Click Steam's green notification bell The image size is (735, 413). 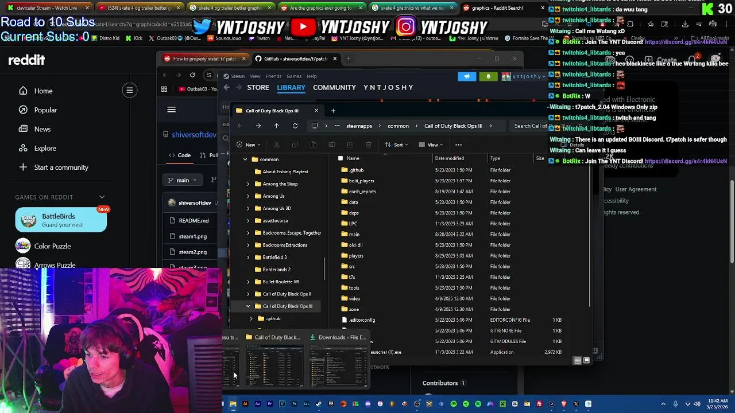coord(488,76)
